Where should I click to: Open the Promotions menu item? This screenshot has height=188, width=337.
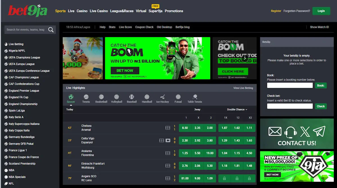[x=174, y=11]
